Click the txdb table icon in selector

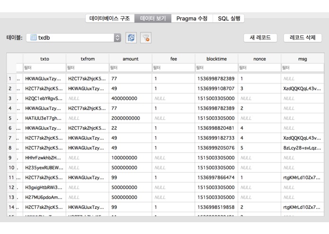click(33, 37)
